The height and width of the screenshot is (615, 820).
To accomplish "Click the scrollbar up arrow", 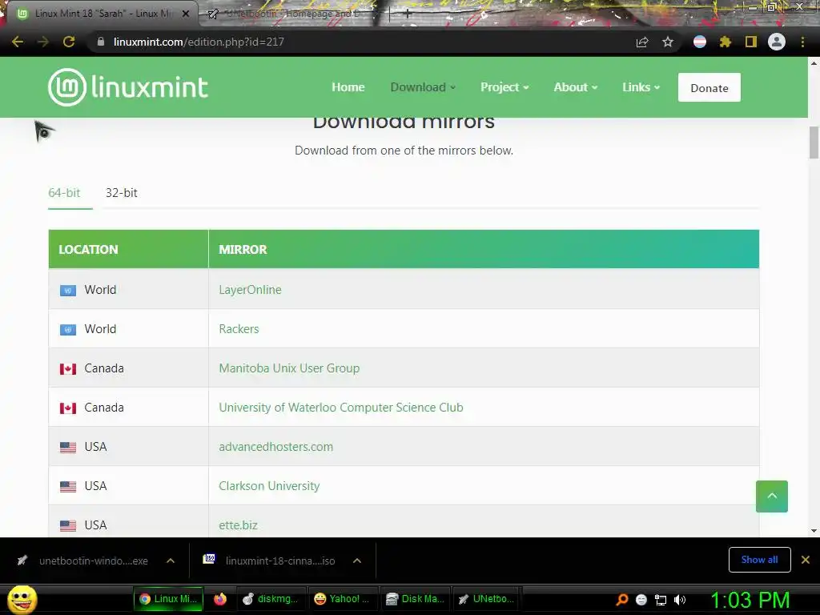I will coord(814,62).
